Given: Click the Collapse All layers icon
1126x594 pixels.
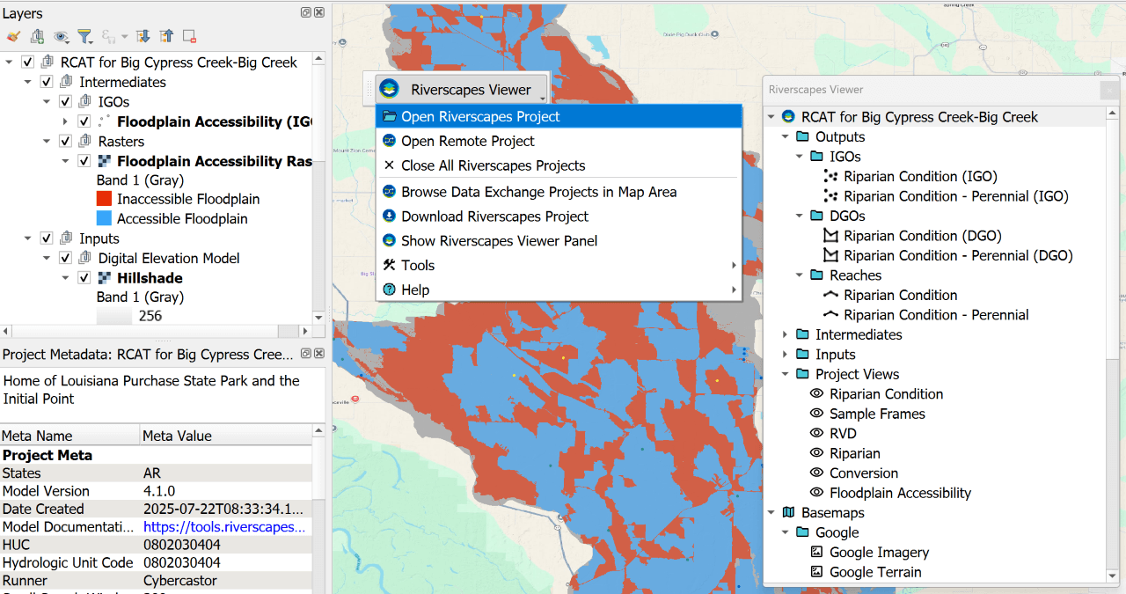Looking at the screenshot, I should coord(166,36).
